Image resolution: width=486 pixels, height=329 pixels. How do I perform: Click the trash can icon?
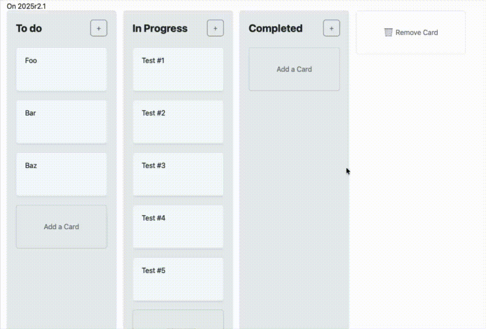[388, 32]
